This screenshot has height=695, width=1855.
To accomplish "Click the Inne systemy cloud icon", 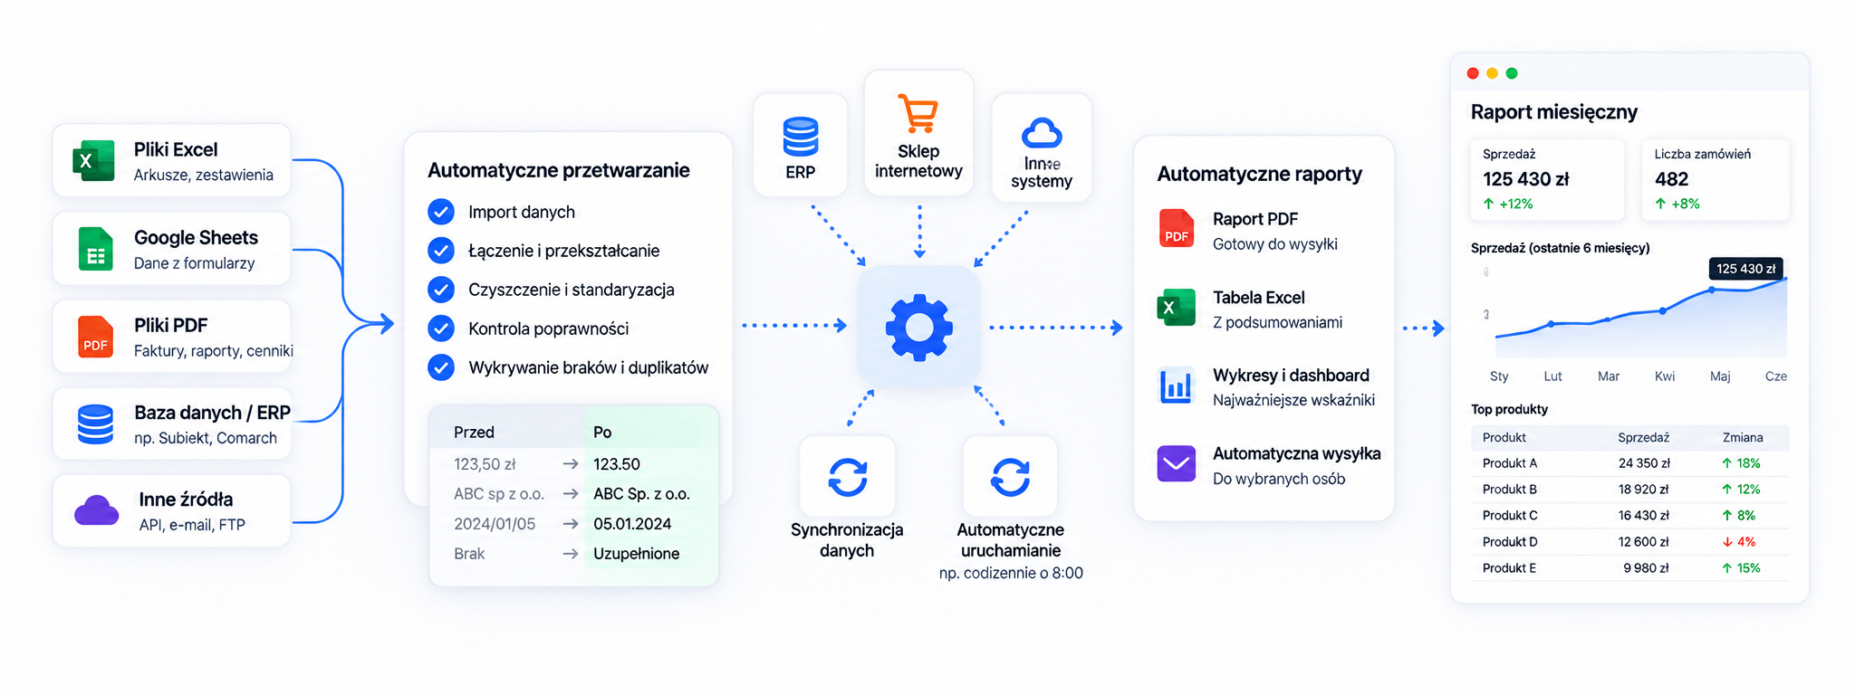I will click(x=1042, y=133).
